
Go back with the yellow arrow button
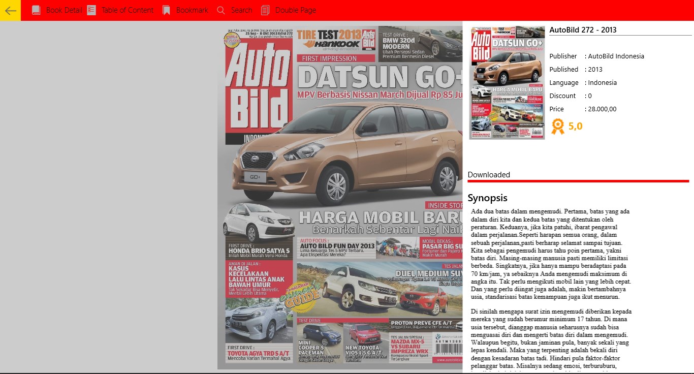(10, 10)
